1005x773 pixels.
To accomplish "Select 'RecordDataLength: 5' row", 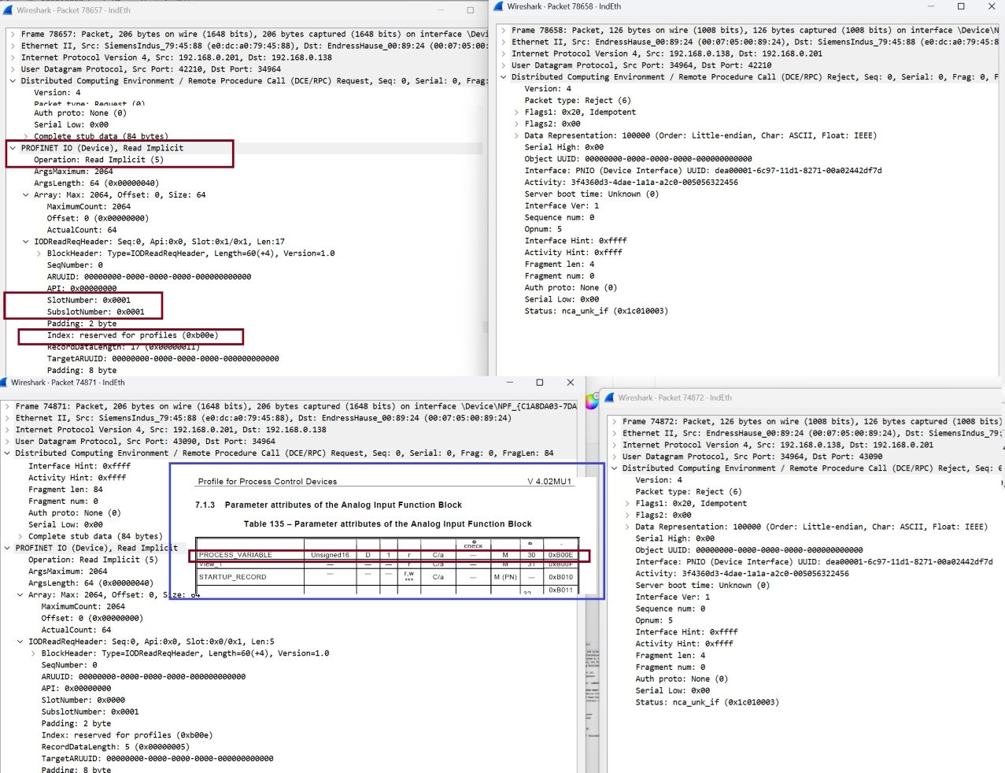I will (116, 747).
